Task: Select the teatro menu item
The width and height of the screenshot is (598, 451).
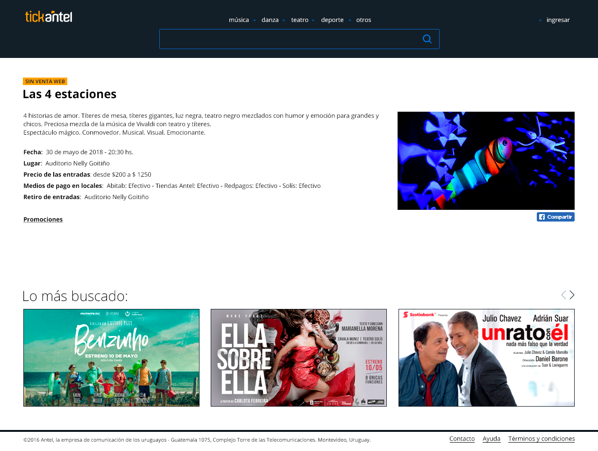Action: 299,20
